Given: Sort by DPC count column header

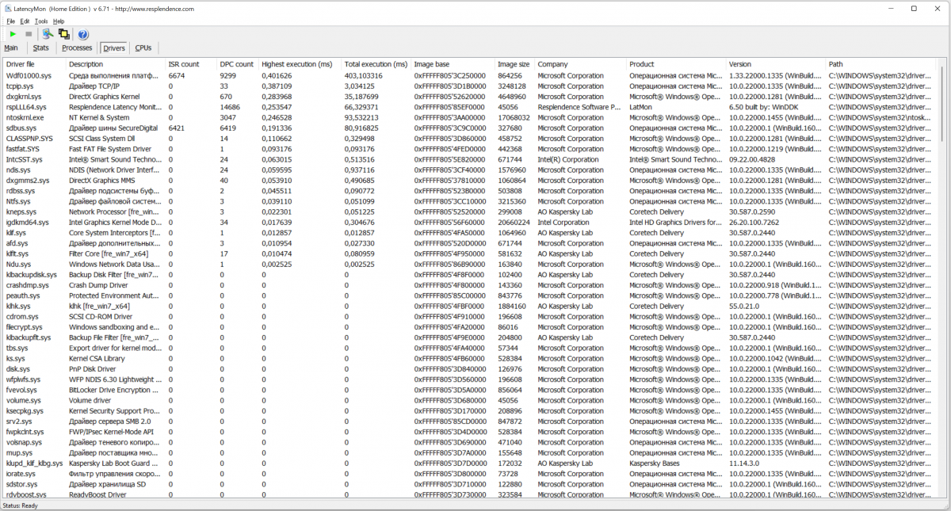Looking at the screenshot, I should click(x=238, y=64).
